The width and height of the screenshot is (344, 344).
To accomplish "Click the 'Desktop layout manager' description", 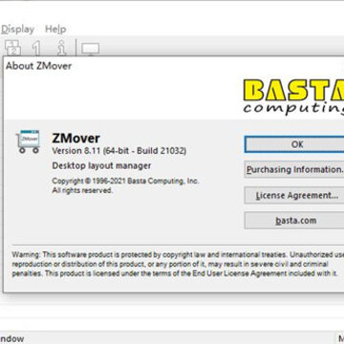I will 101,166.
